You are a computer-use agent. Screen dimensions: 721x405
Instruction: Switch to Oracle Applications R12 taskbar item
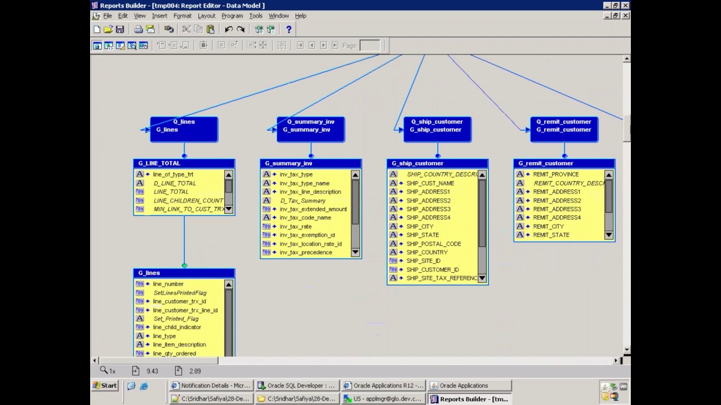tap(382, 385)
